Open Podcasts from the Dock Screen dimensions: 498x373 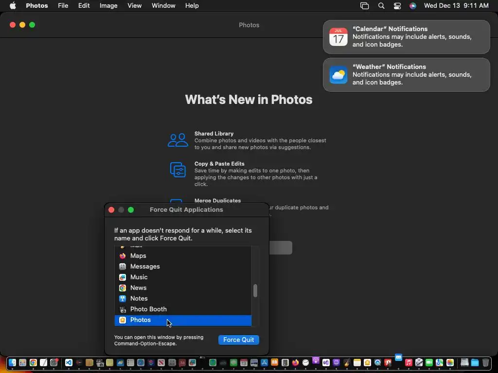click(316, 360)
